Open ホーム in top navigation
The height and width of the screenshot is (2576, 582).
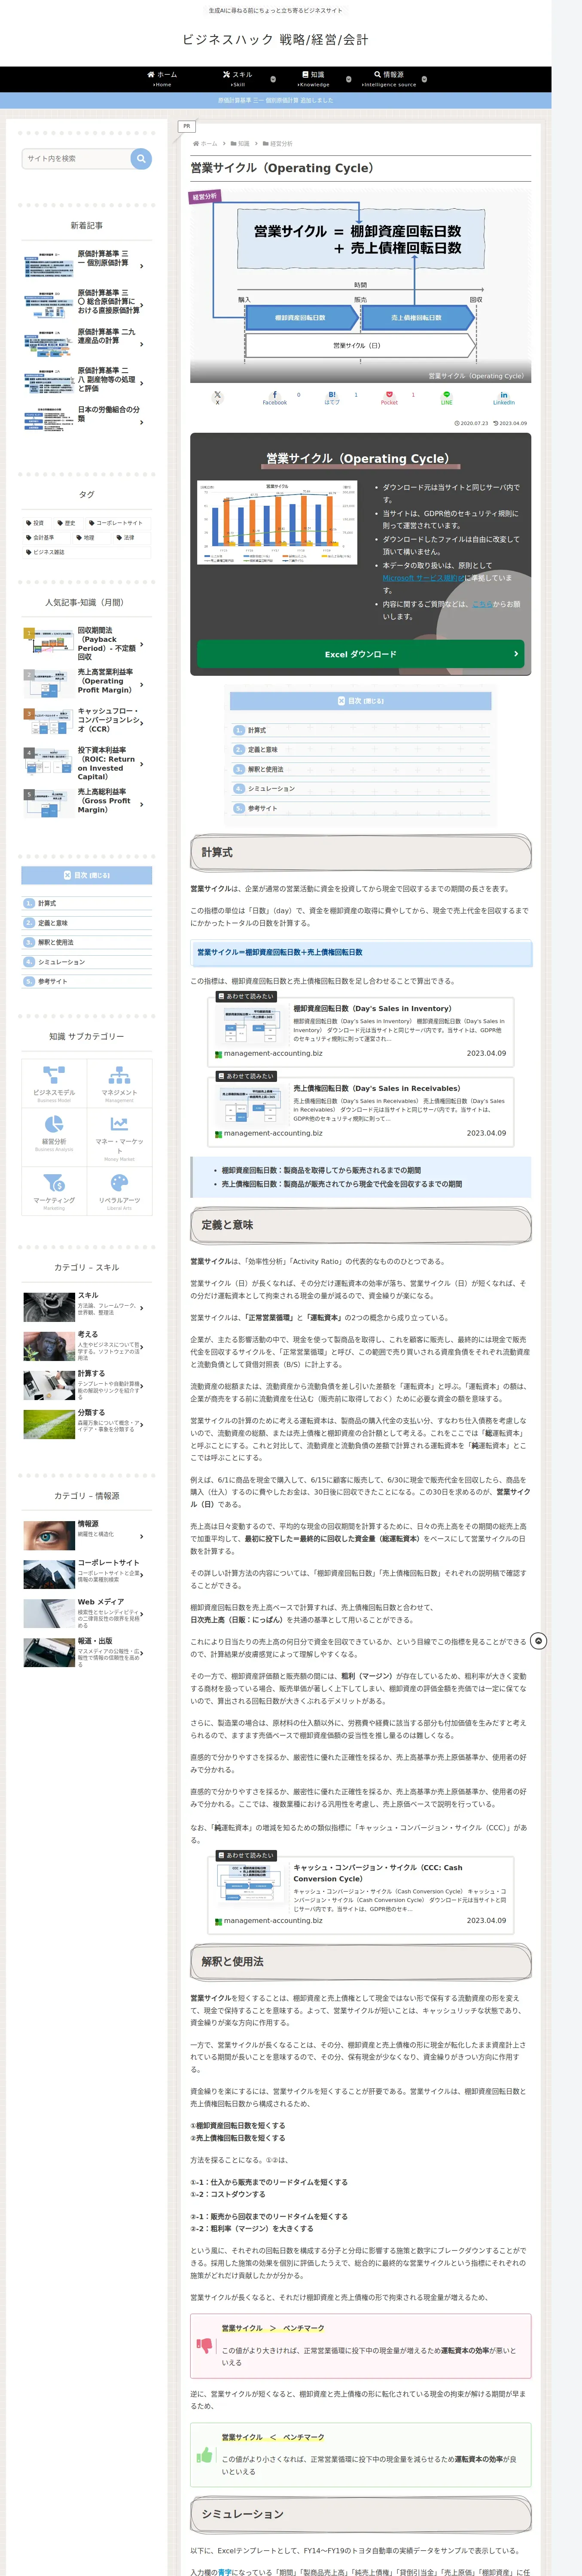[x=162, y=79]
